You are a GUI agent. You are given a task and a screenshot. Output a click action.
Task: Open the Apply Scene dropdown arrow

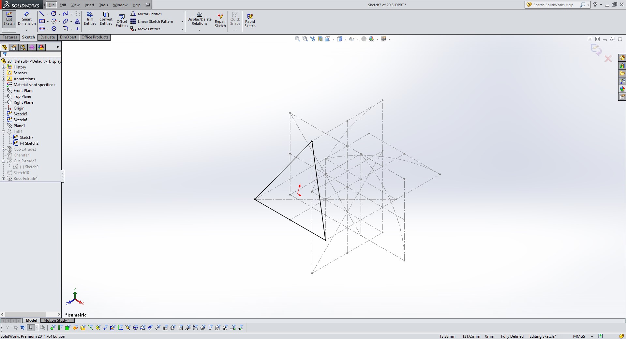(377, 39)
